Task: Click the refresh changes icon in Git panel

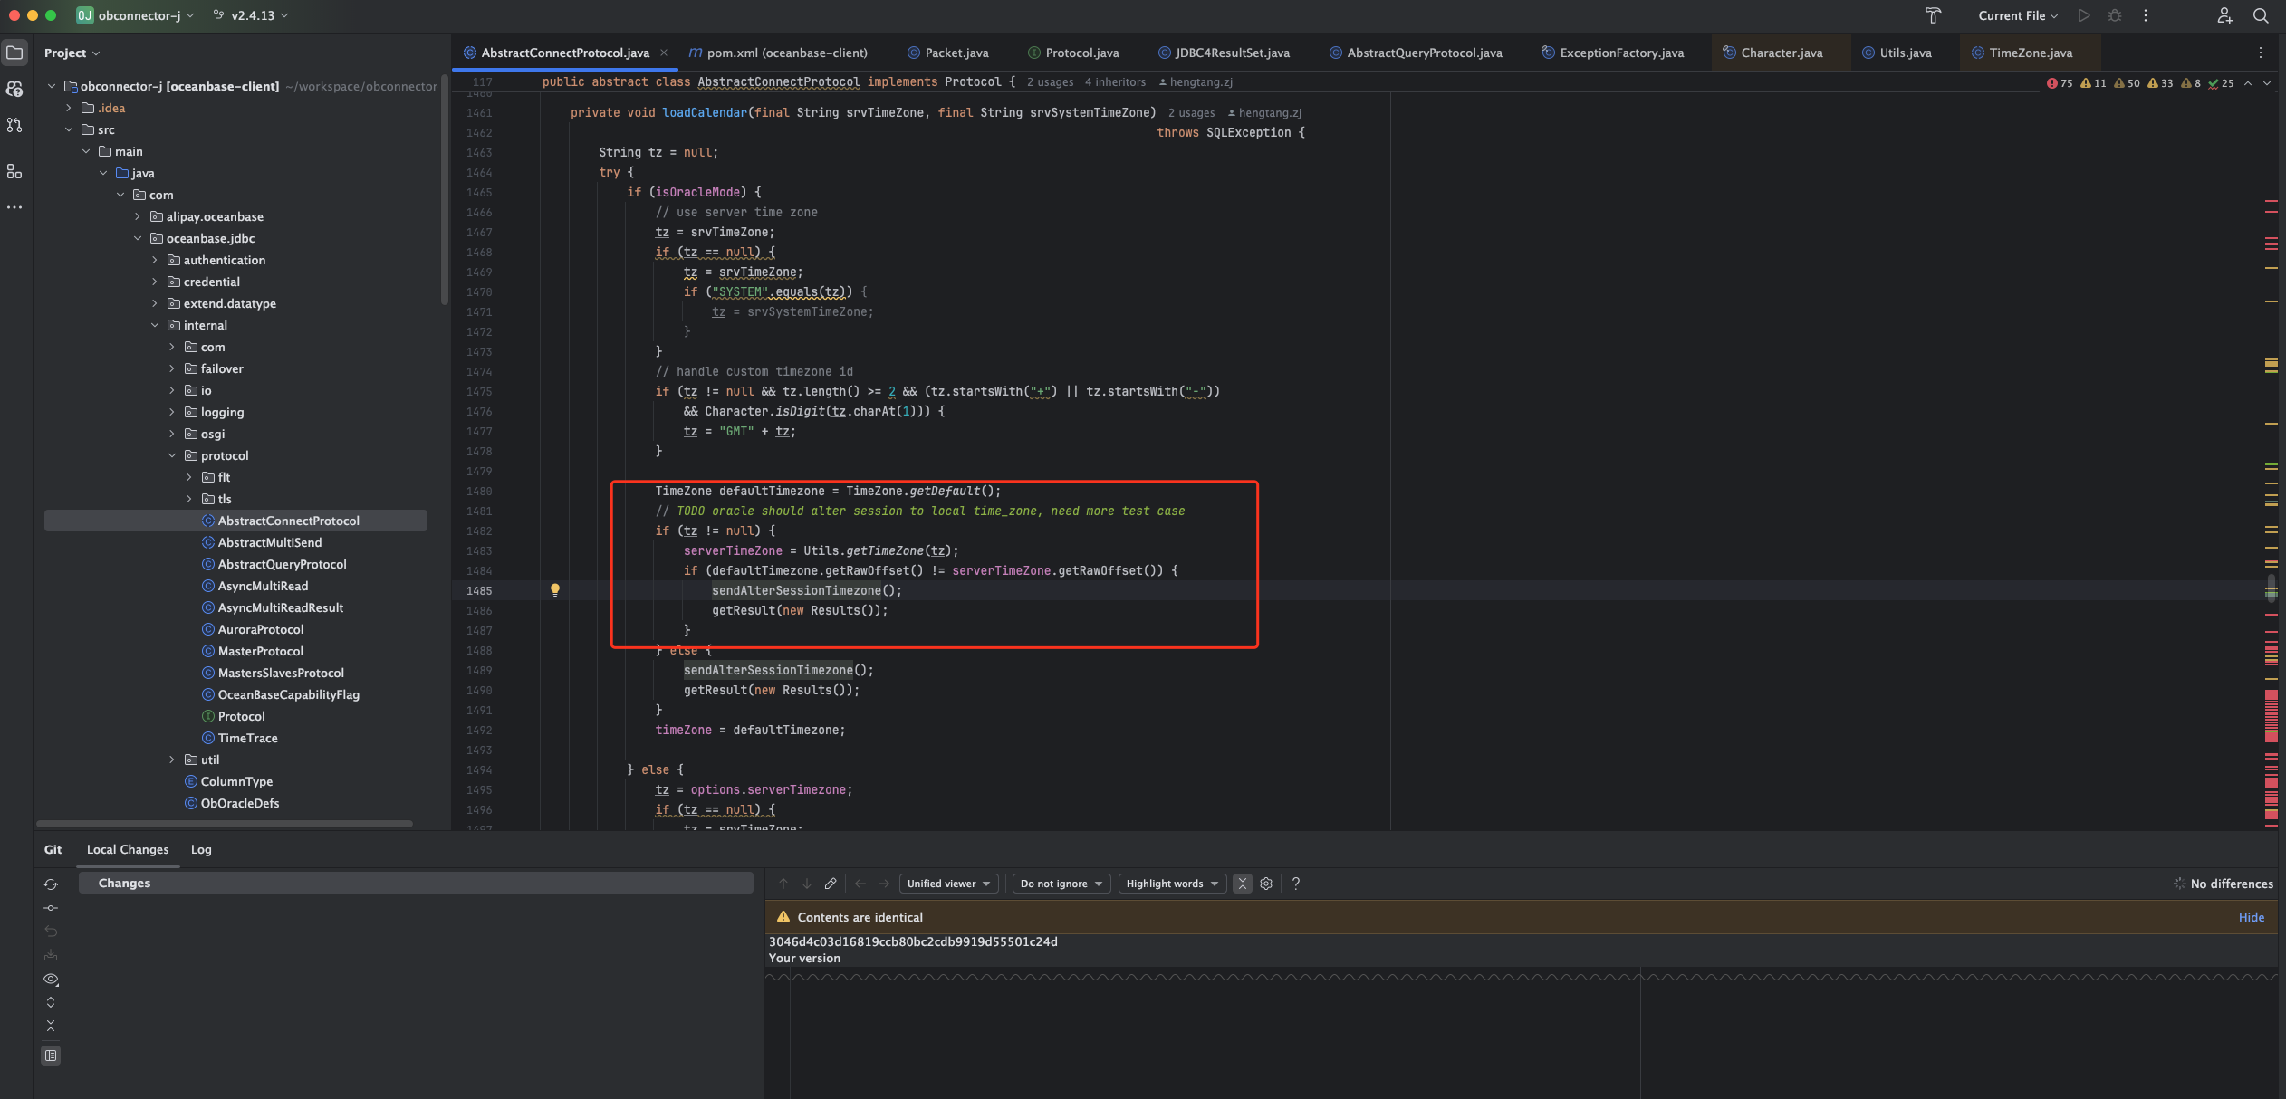Action: [51, 884]
